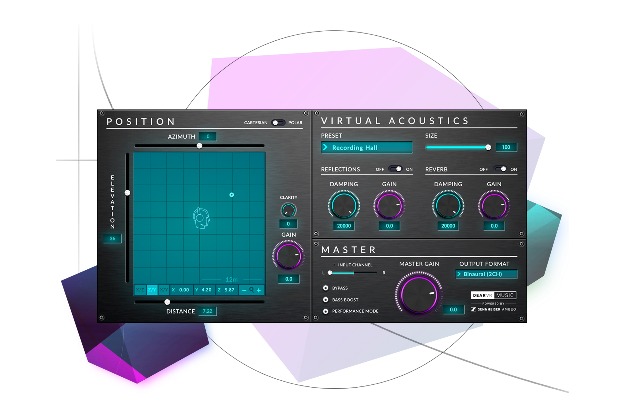625x418 pixels.
Task: Click the Distance value field 7.22
Action: click(207, 311)
